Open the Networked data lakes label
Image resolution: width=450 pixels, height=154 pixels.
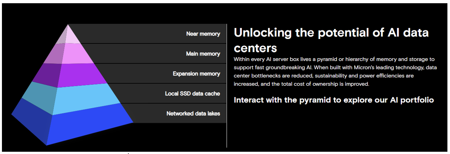click(x=193, y=113)
